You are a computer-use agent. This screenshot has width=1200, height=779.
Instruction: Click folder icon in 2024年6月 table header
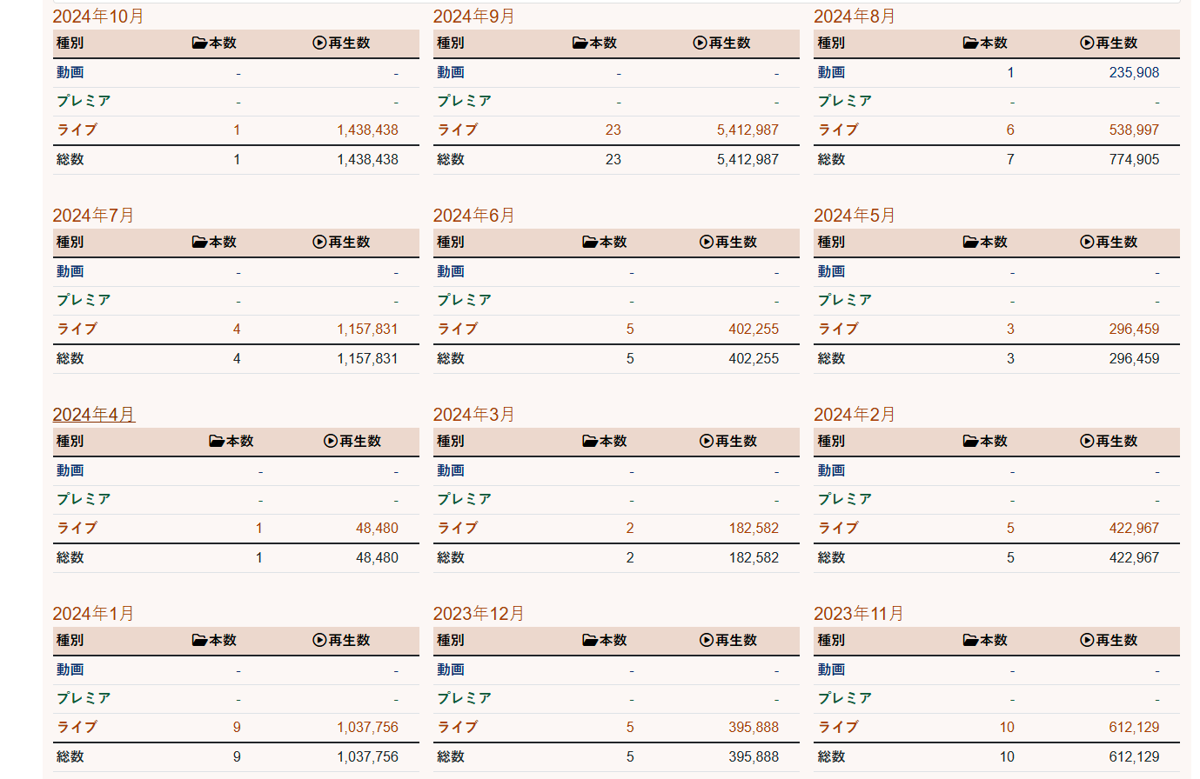[590, 242]
